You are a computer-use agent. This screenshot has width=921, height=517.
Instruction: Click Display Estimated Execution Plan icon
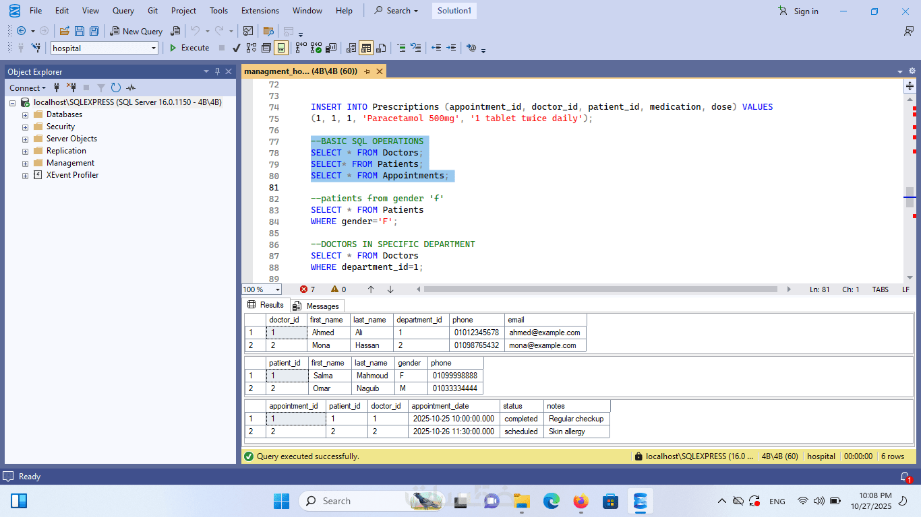coord(251,48)
